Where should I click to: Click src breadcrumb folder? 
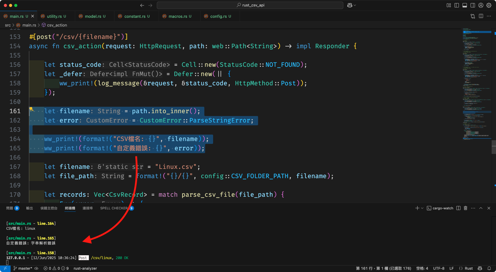click(x=8, y=25)
